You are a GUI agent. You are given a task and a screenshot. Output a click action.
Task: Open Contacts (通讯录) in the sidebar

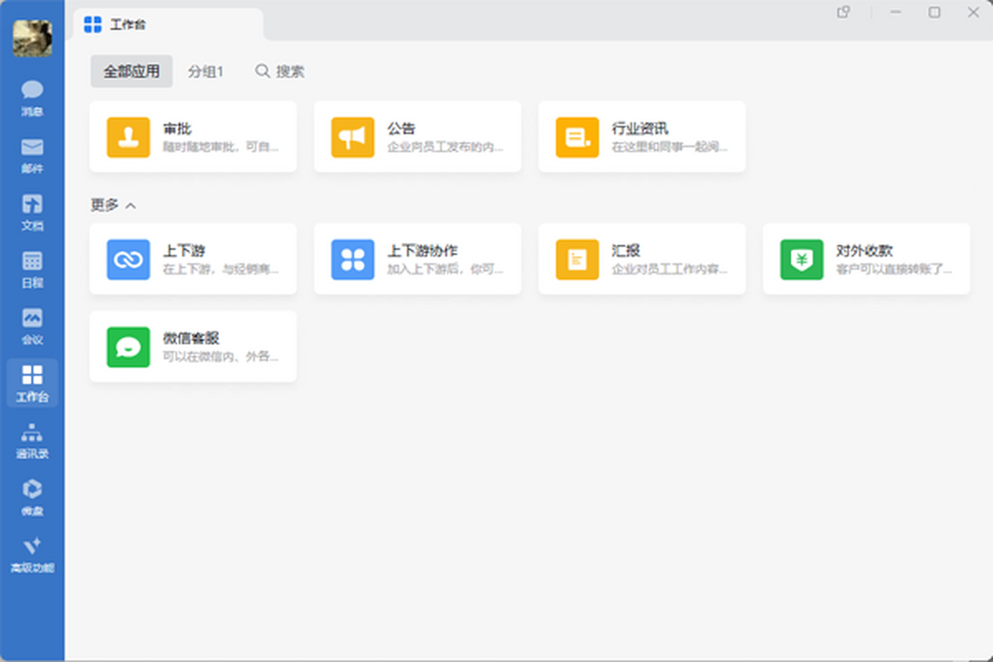pos(32,440)
